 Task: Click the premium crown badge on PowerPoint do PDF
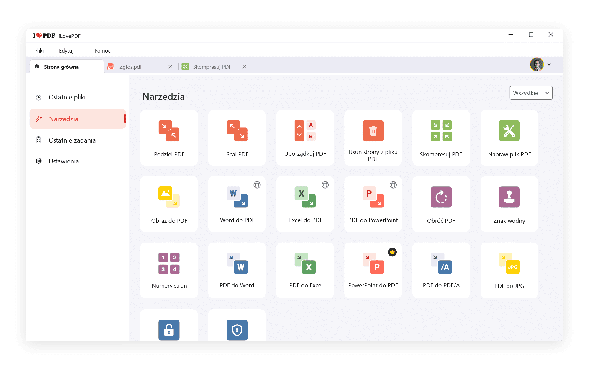click(392, 252)
